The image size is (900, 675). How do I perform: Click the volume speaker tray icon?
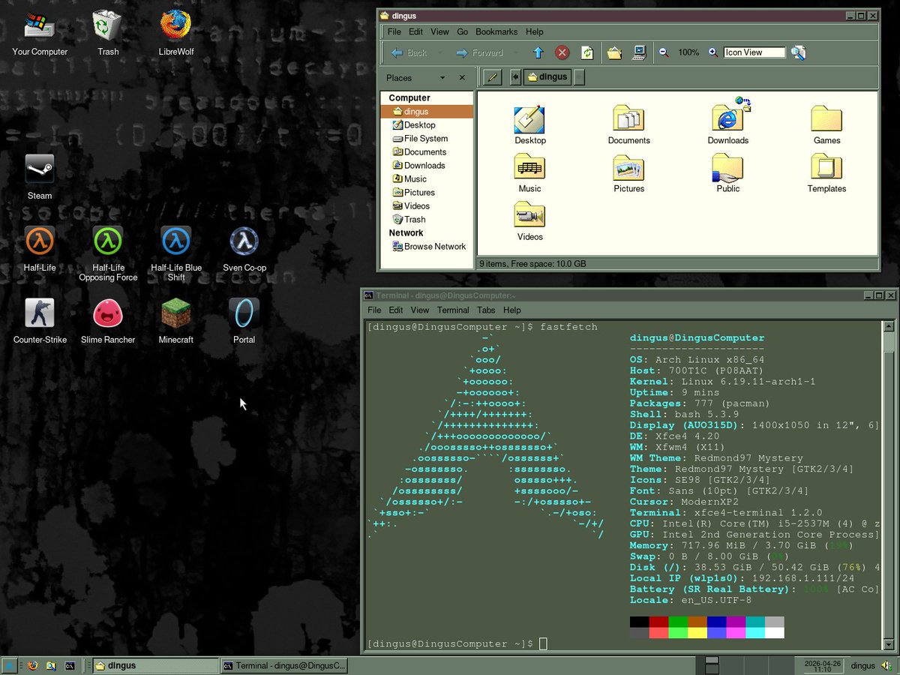(x=886, y=665)
